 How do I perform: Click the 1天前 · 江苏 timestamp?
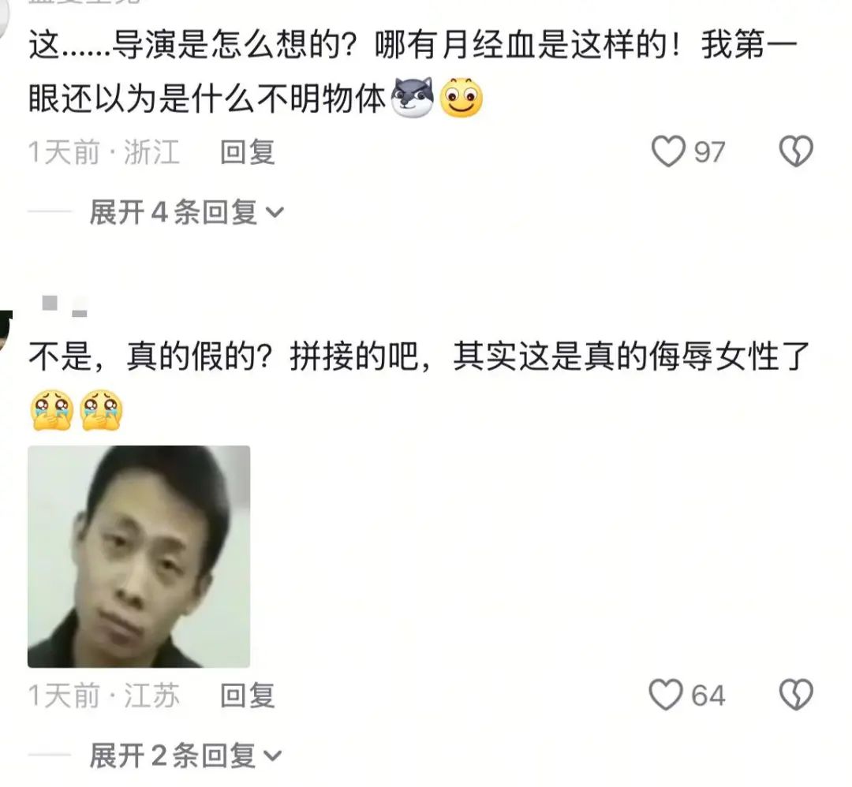tap(104, 696)
